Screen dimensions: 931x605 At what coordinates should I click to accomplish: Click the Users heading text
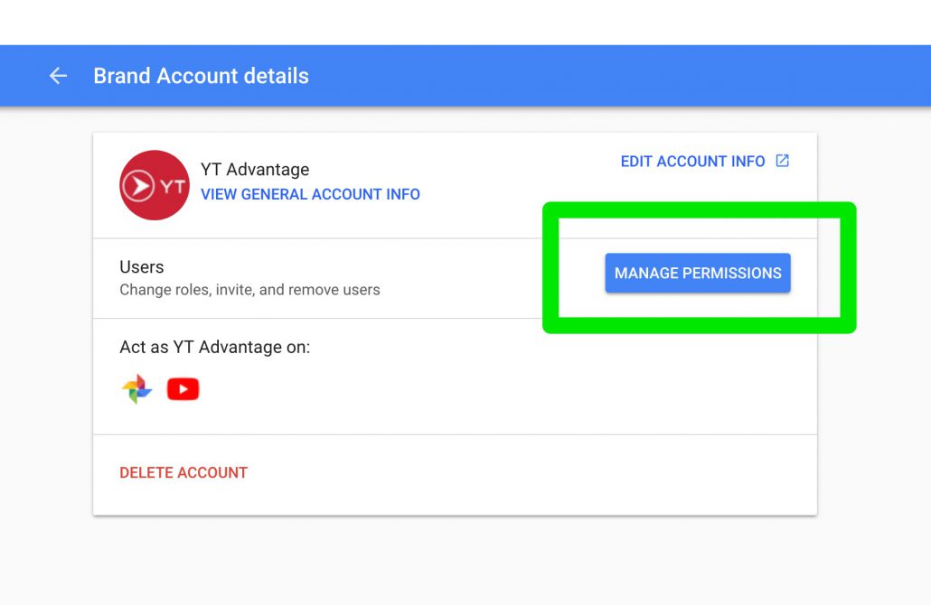pos(141,267)
